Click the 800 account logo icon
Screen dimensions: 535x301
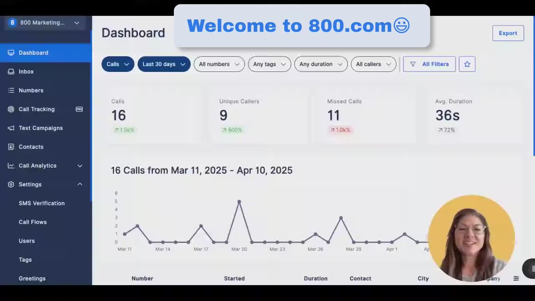pyautogui.click(x=12, y=23)
